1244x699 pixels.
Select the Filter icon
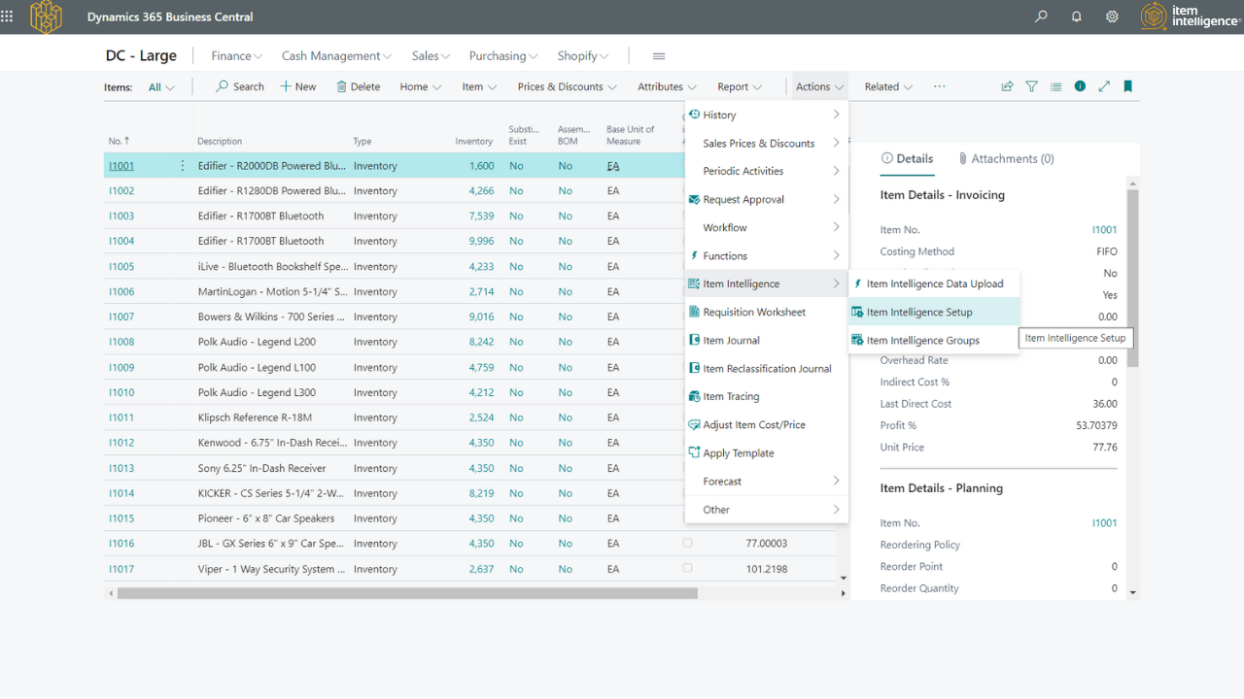tap(1031, 86)
